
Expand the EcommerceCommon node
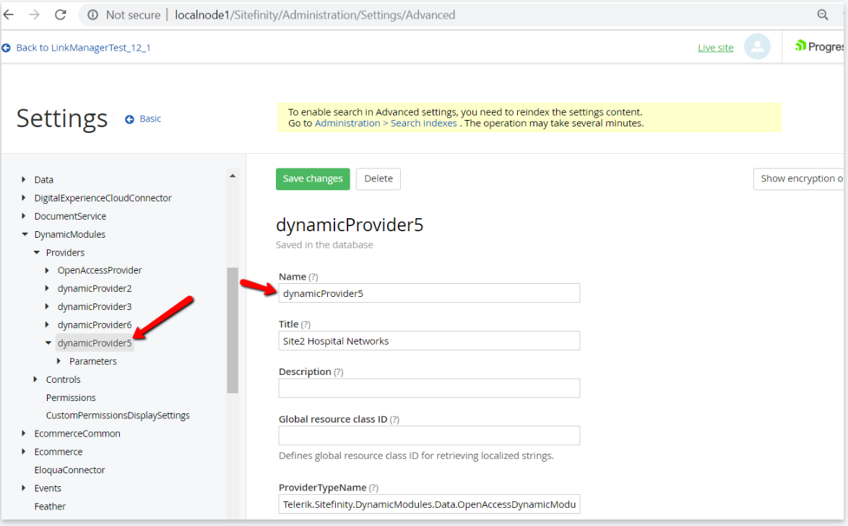click(x=23, y=434)
